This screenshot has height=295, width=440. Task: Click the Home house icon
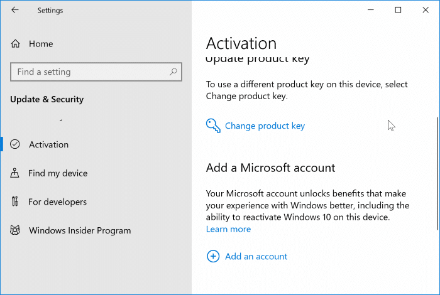[16, 44]
